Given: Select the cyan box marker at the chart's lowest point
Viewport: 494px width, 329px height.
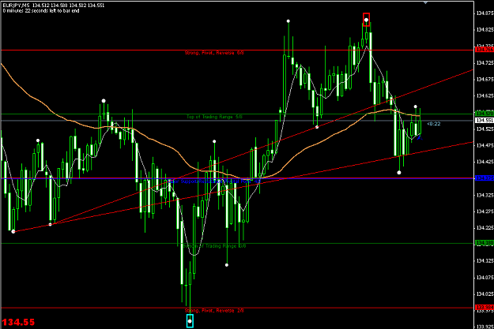Looking at the screenshot, I should pyautogui.click(x=190, y=321).
